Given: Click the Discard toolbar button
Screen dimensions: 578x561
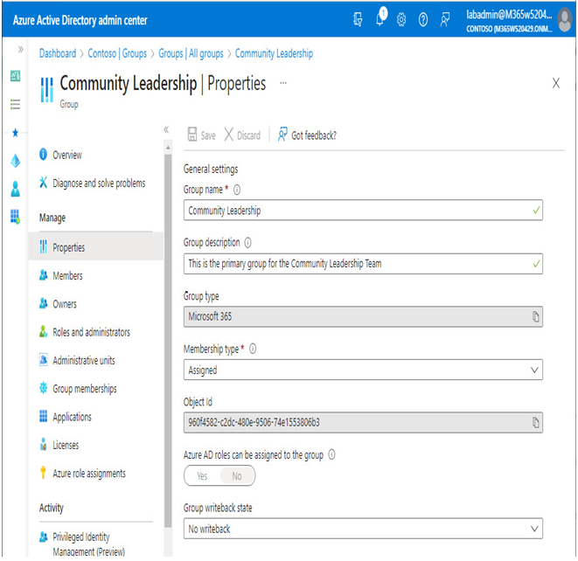Looking at the screenshot, I should pos(242,135).
